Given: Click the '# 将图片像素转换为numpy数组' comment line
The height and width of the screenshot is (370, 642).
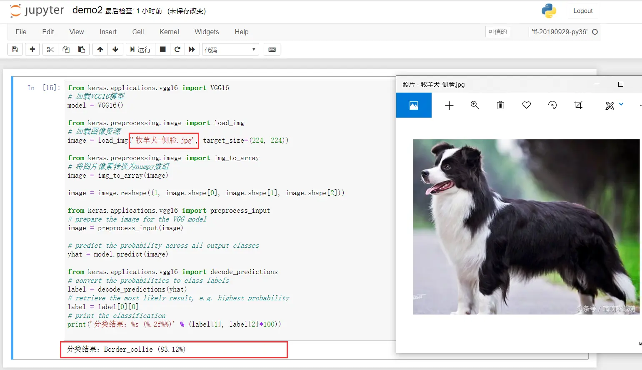Looking at the screenshot, I should point(118,166).
